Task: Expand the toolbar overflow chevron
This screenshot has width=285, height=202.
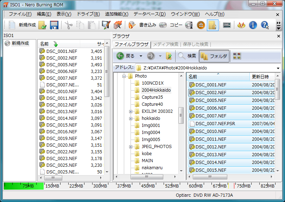Action: coord(278,25)
